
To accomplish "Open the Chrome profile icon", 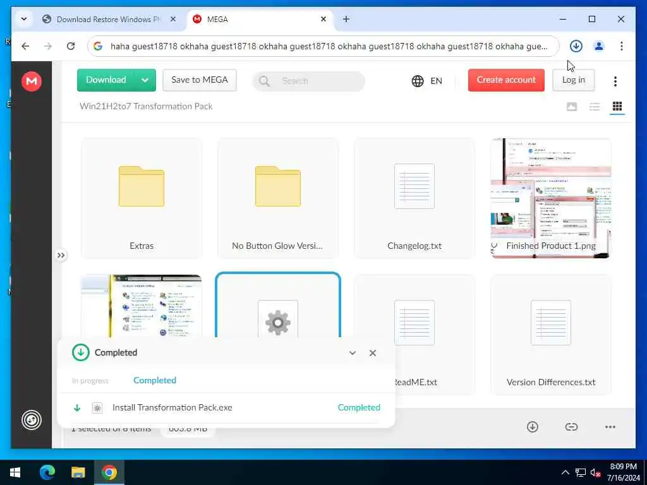I will click(x=599, y=46).
